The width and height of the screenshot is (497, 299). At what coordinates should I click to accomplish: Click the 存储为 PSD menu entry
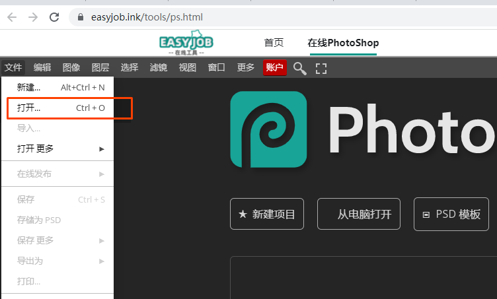pyautogui.click(x=57, y=220)
